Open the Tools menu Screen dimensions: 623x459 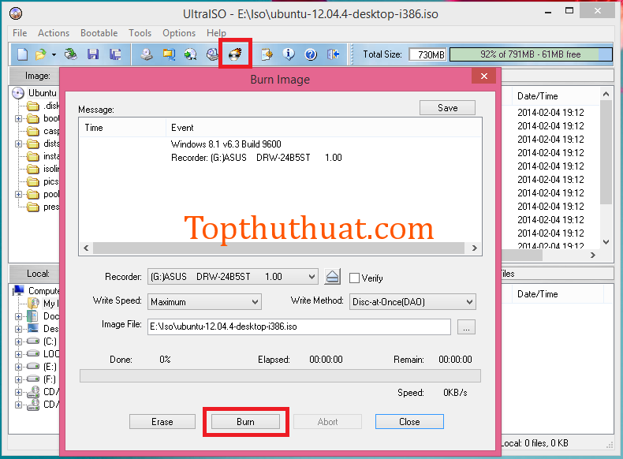(x=140, y=33)
